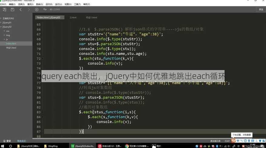Open the DingDing folder taskbar window
266x148 pixels.
click(x=51, y=146)
